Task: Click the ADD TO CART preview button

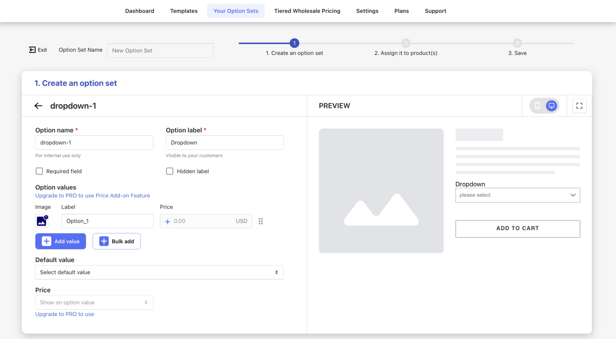Action: point(517,228)
